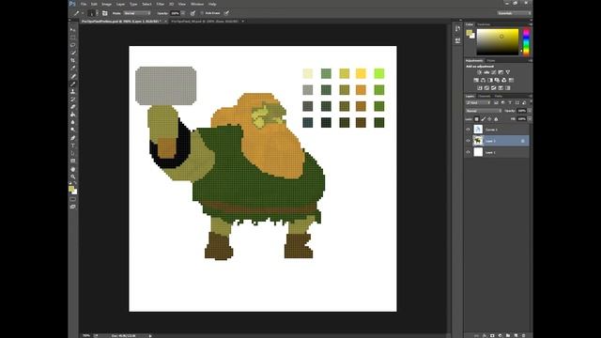Open History panel icon in dock
601x338 pixels.
(457, 29)
